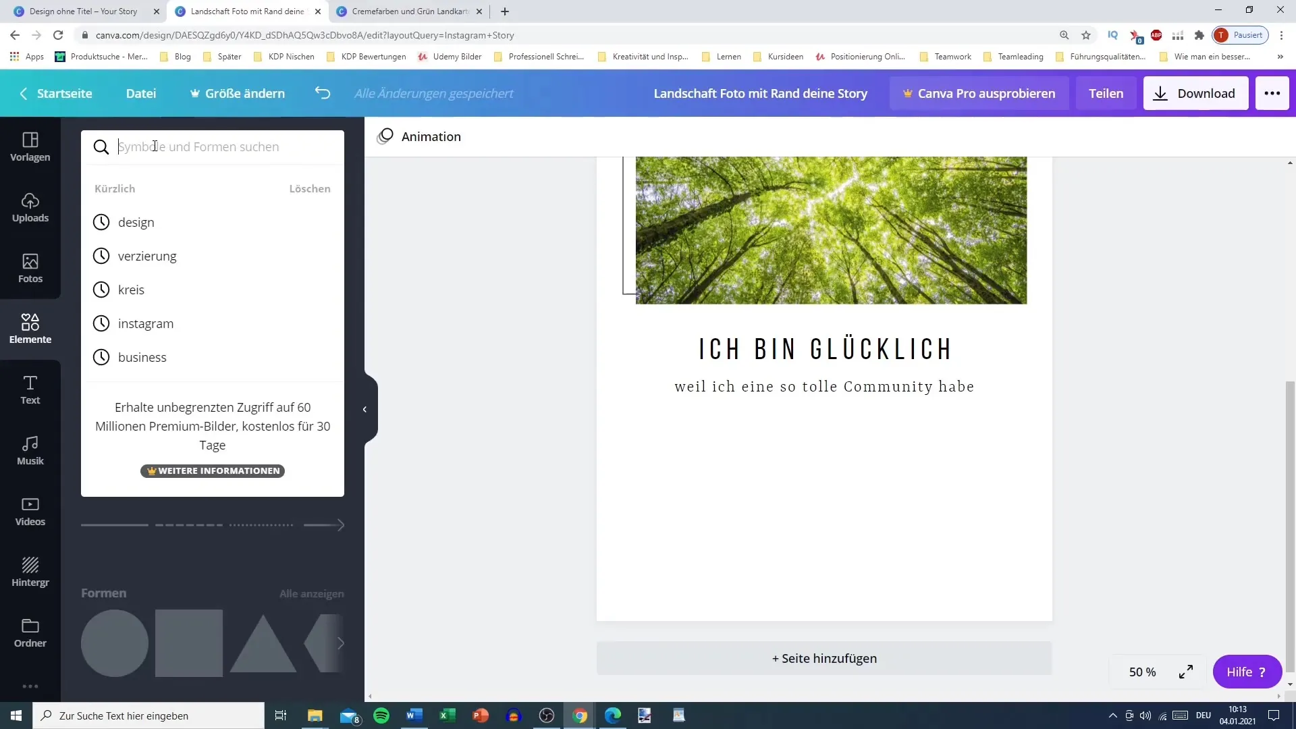The height and width of the screenshot is (729, 1296).
Task: Open the Chrome extensions puzzle icon
Action: pyautogui.click(x=1199, y=35)
